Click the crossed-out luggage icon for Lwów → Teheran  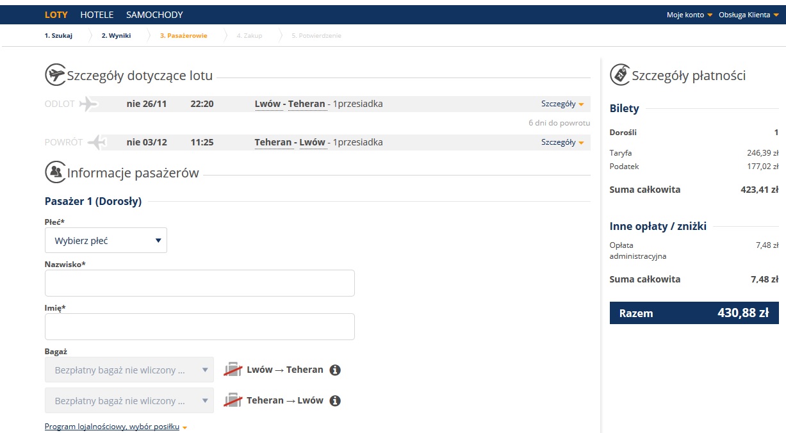pyautogui.click(x=233, y=370)
